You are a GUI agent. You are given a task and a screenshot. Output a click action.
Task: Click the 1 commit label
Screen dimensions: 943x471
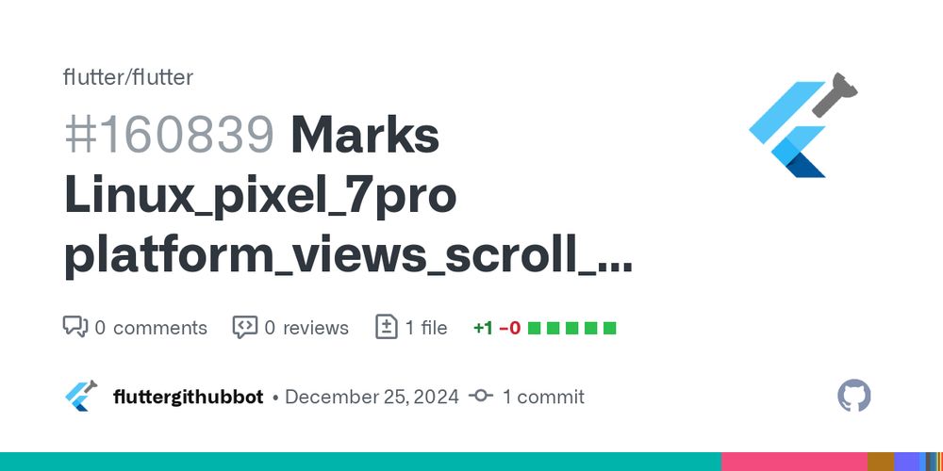coord(544,398)
